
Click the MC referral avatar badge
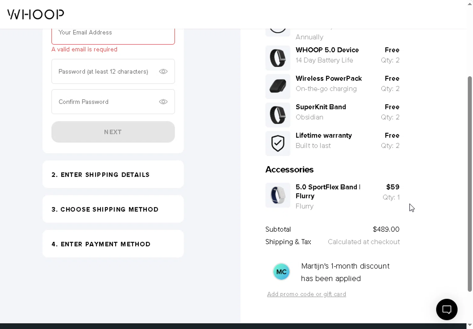pyautogui.click(x=281, y=272)
